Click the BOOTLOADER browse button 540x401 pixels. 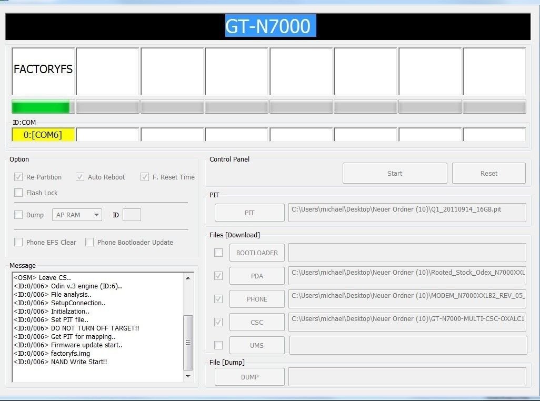(257, 253)
